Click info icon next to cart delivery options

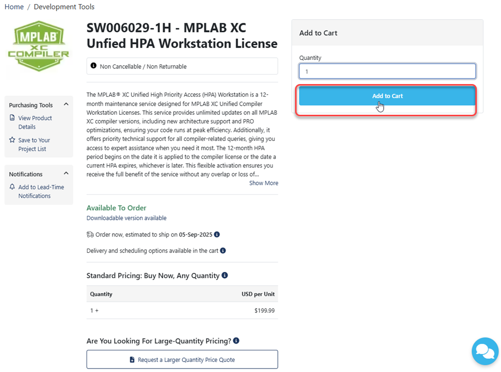223,251
